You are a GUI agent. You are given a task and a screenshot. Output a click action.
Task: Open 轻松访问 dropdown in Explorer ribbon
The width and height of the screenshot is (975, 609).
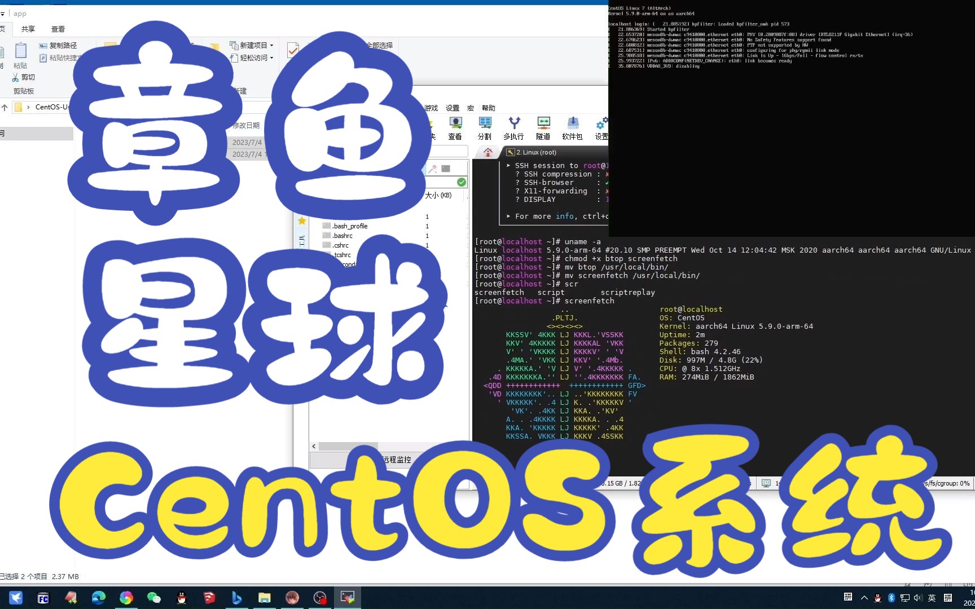click(252, 58)
